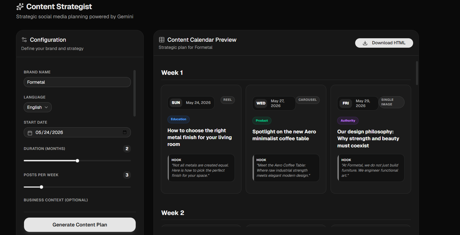Click the Education category tag
The image size is (460, 235).
pyautogui.click(x=179, y=119)
